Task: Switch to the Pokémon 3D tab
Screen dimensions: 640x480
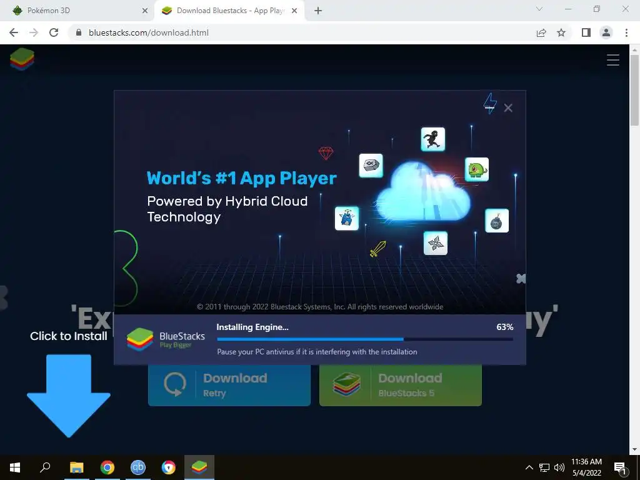Action: [x=77, y=11]
